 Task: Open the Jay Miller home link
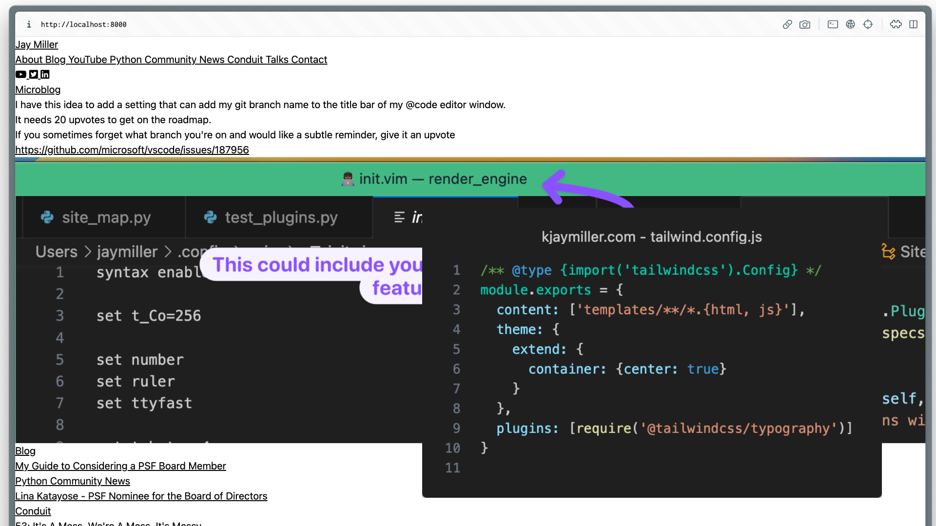(x=37, y=44)
